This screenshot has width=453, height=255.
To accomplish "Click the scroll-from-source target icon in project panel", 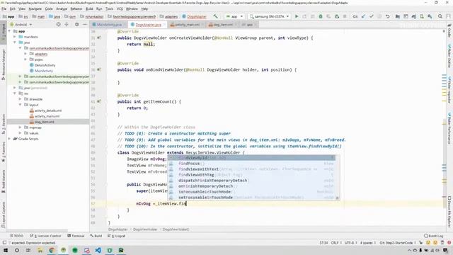I will [x=58, y=25].
